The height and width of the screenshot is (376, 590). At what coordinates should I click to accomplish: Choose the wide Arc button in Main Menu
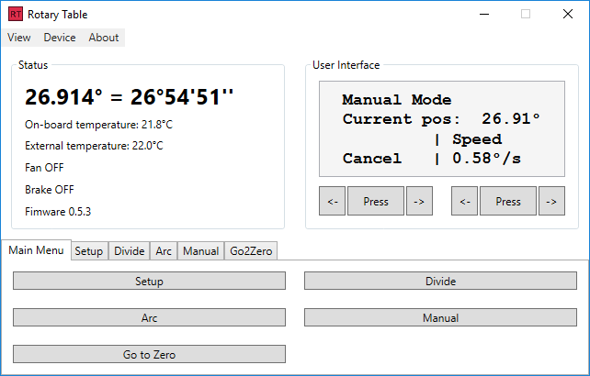[149, 318]
